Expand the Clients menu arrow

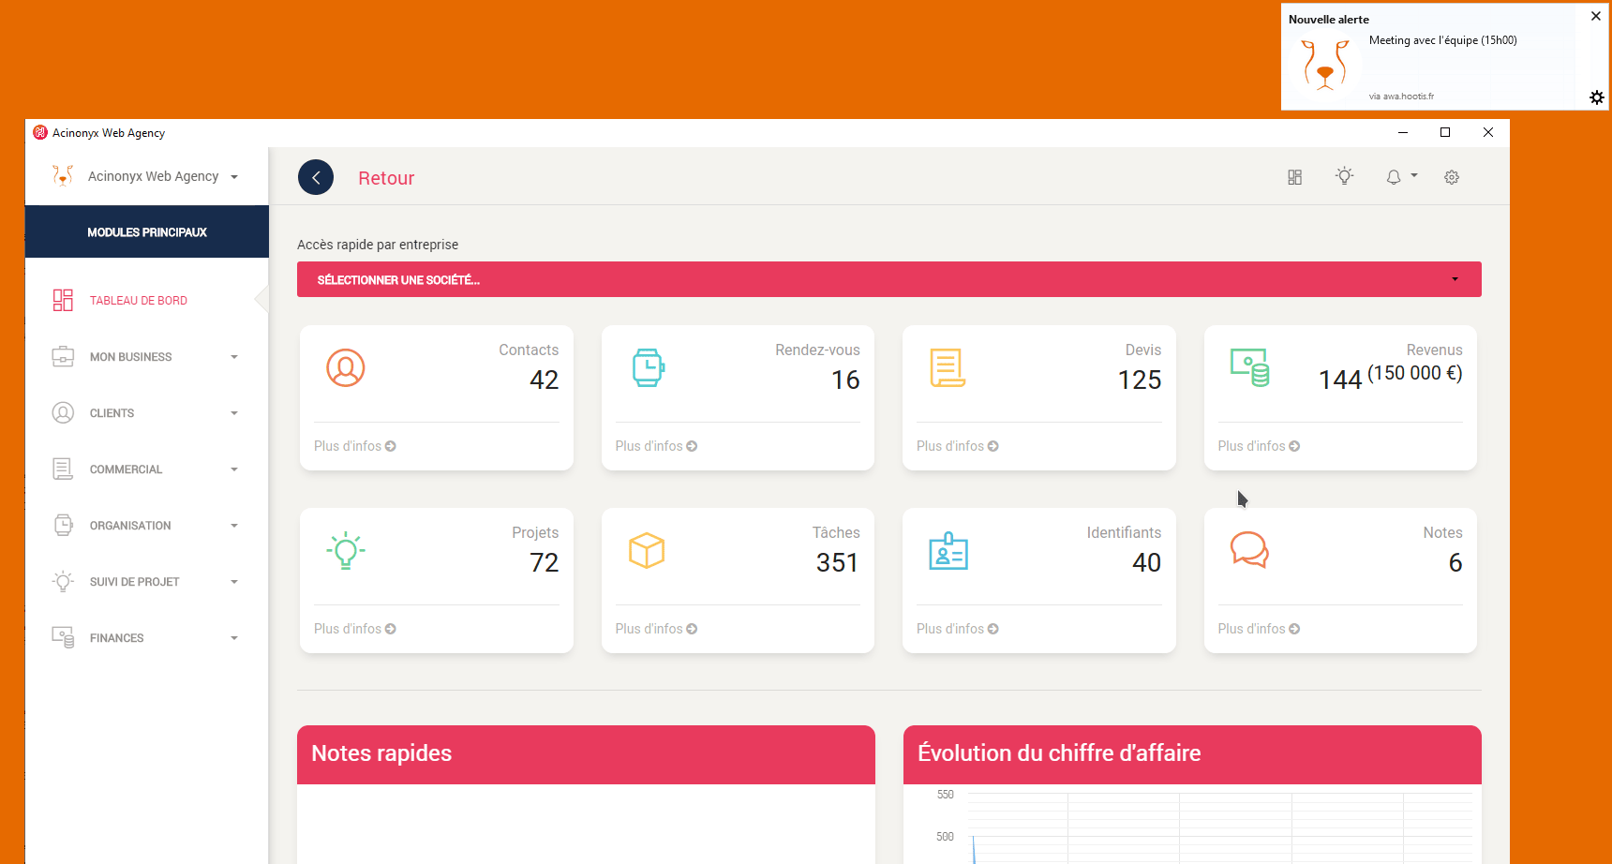(x=234, y=413)
